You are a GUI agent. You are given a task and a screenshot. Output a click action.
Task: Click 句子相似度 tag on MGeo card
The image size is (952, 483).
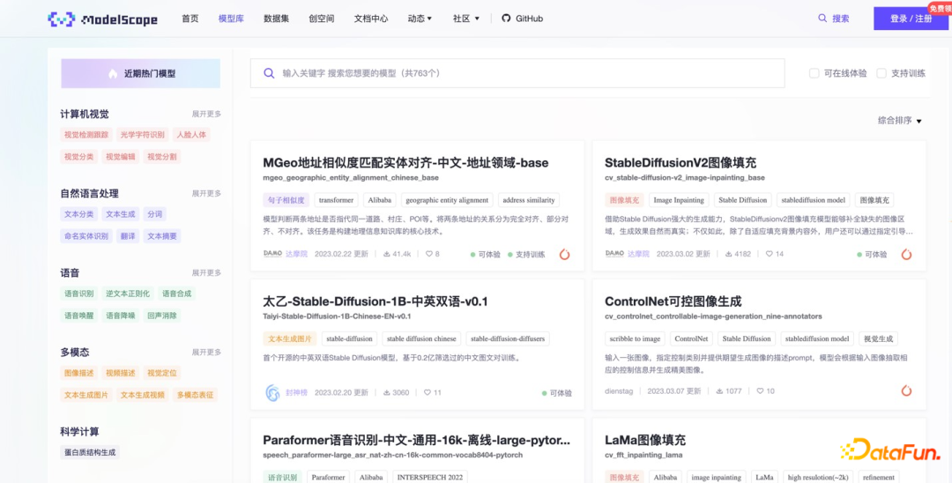click(x=286, y=199)
